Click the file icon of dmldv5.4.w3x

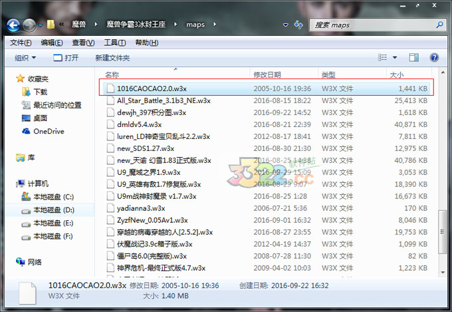click(x=111, y=124)
